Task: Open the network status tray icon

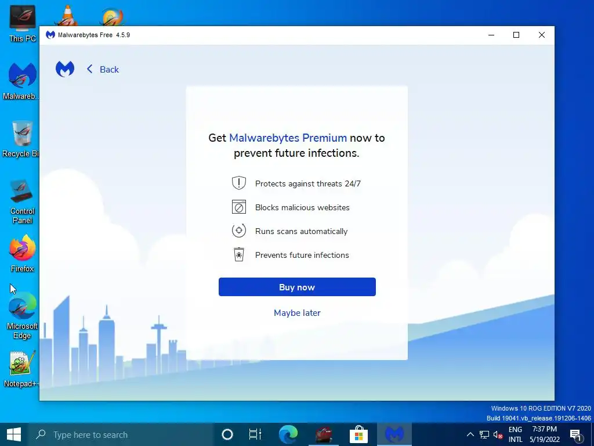Action: (x=484, y=434)
